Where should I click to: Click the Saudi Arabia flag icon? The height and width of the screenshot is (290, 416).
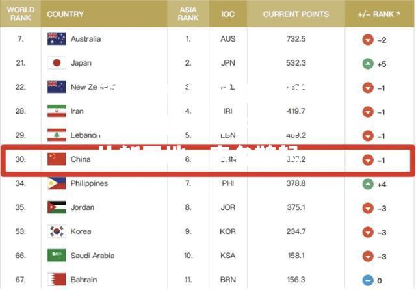57,256
